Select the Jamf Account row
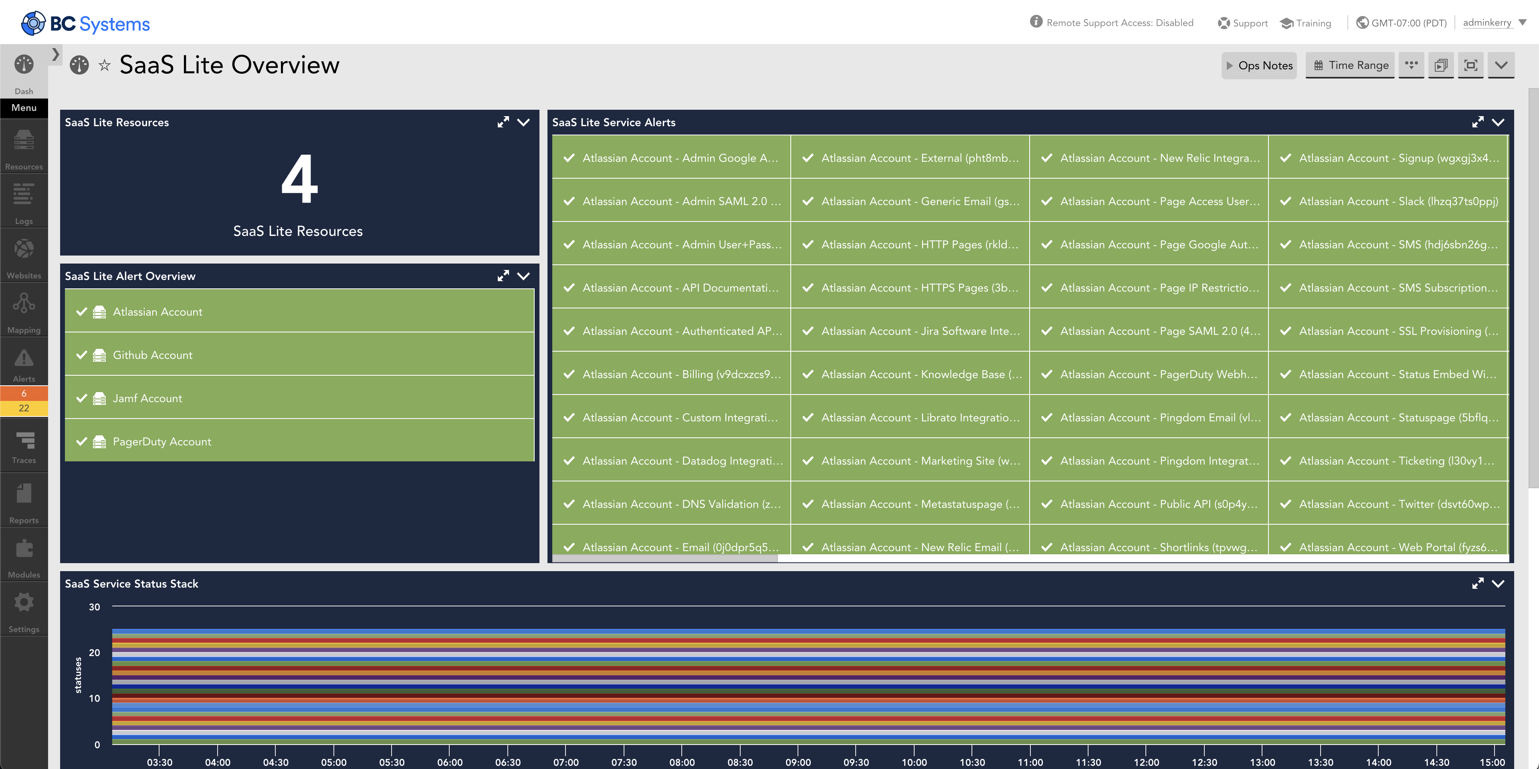Viewport: 1539px width, 769px height. [299, 398]
